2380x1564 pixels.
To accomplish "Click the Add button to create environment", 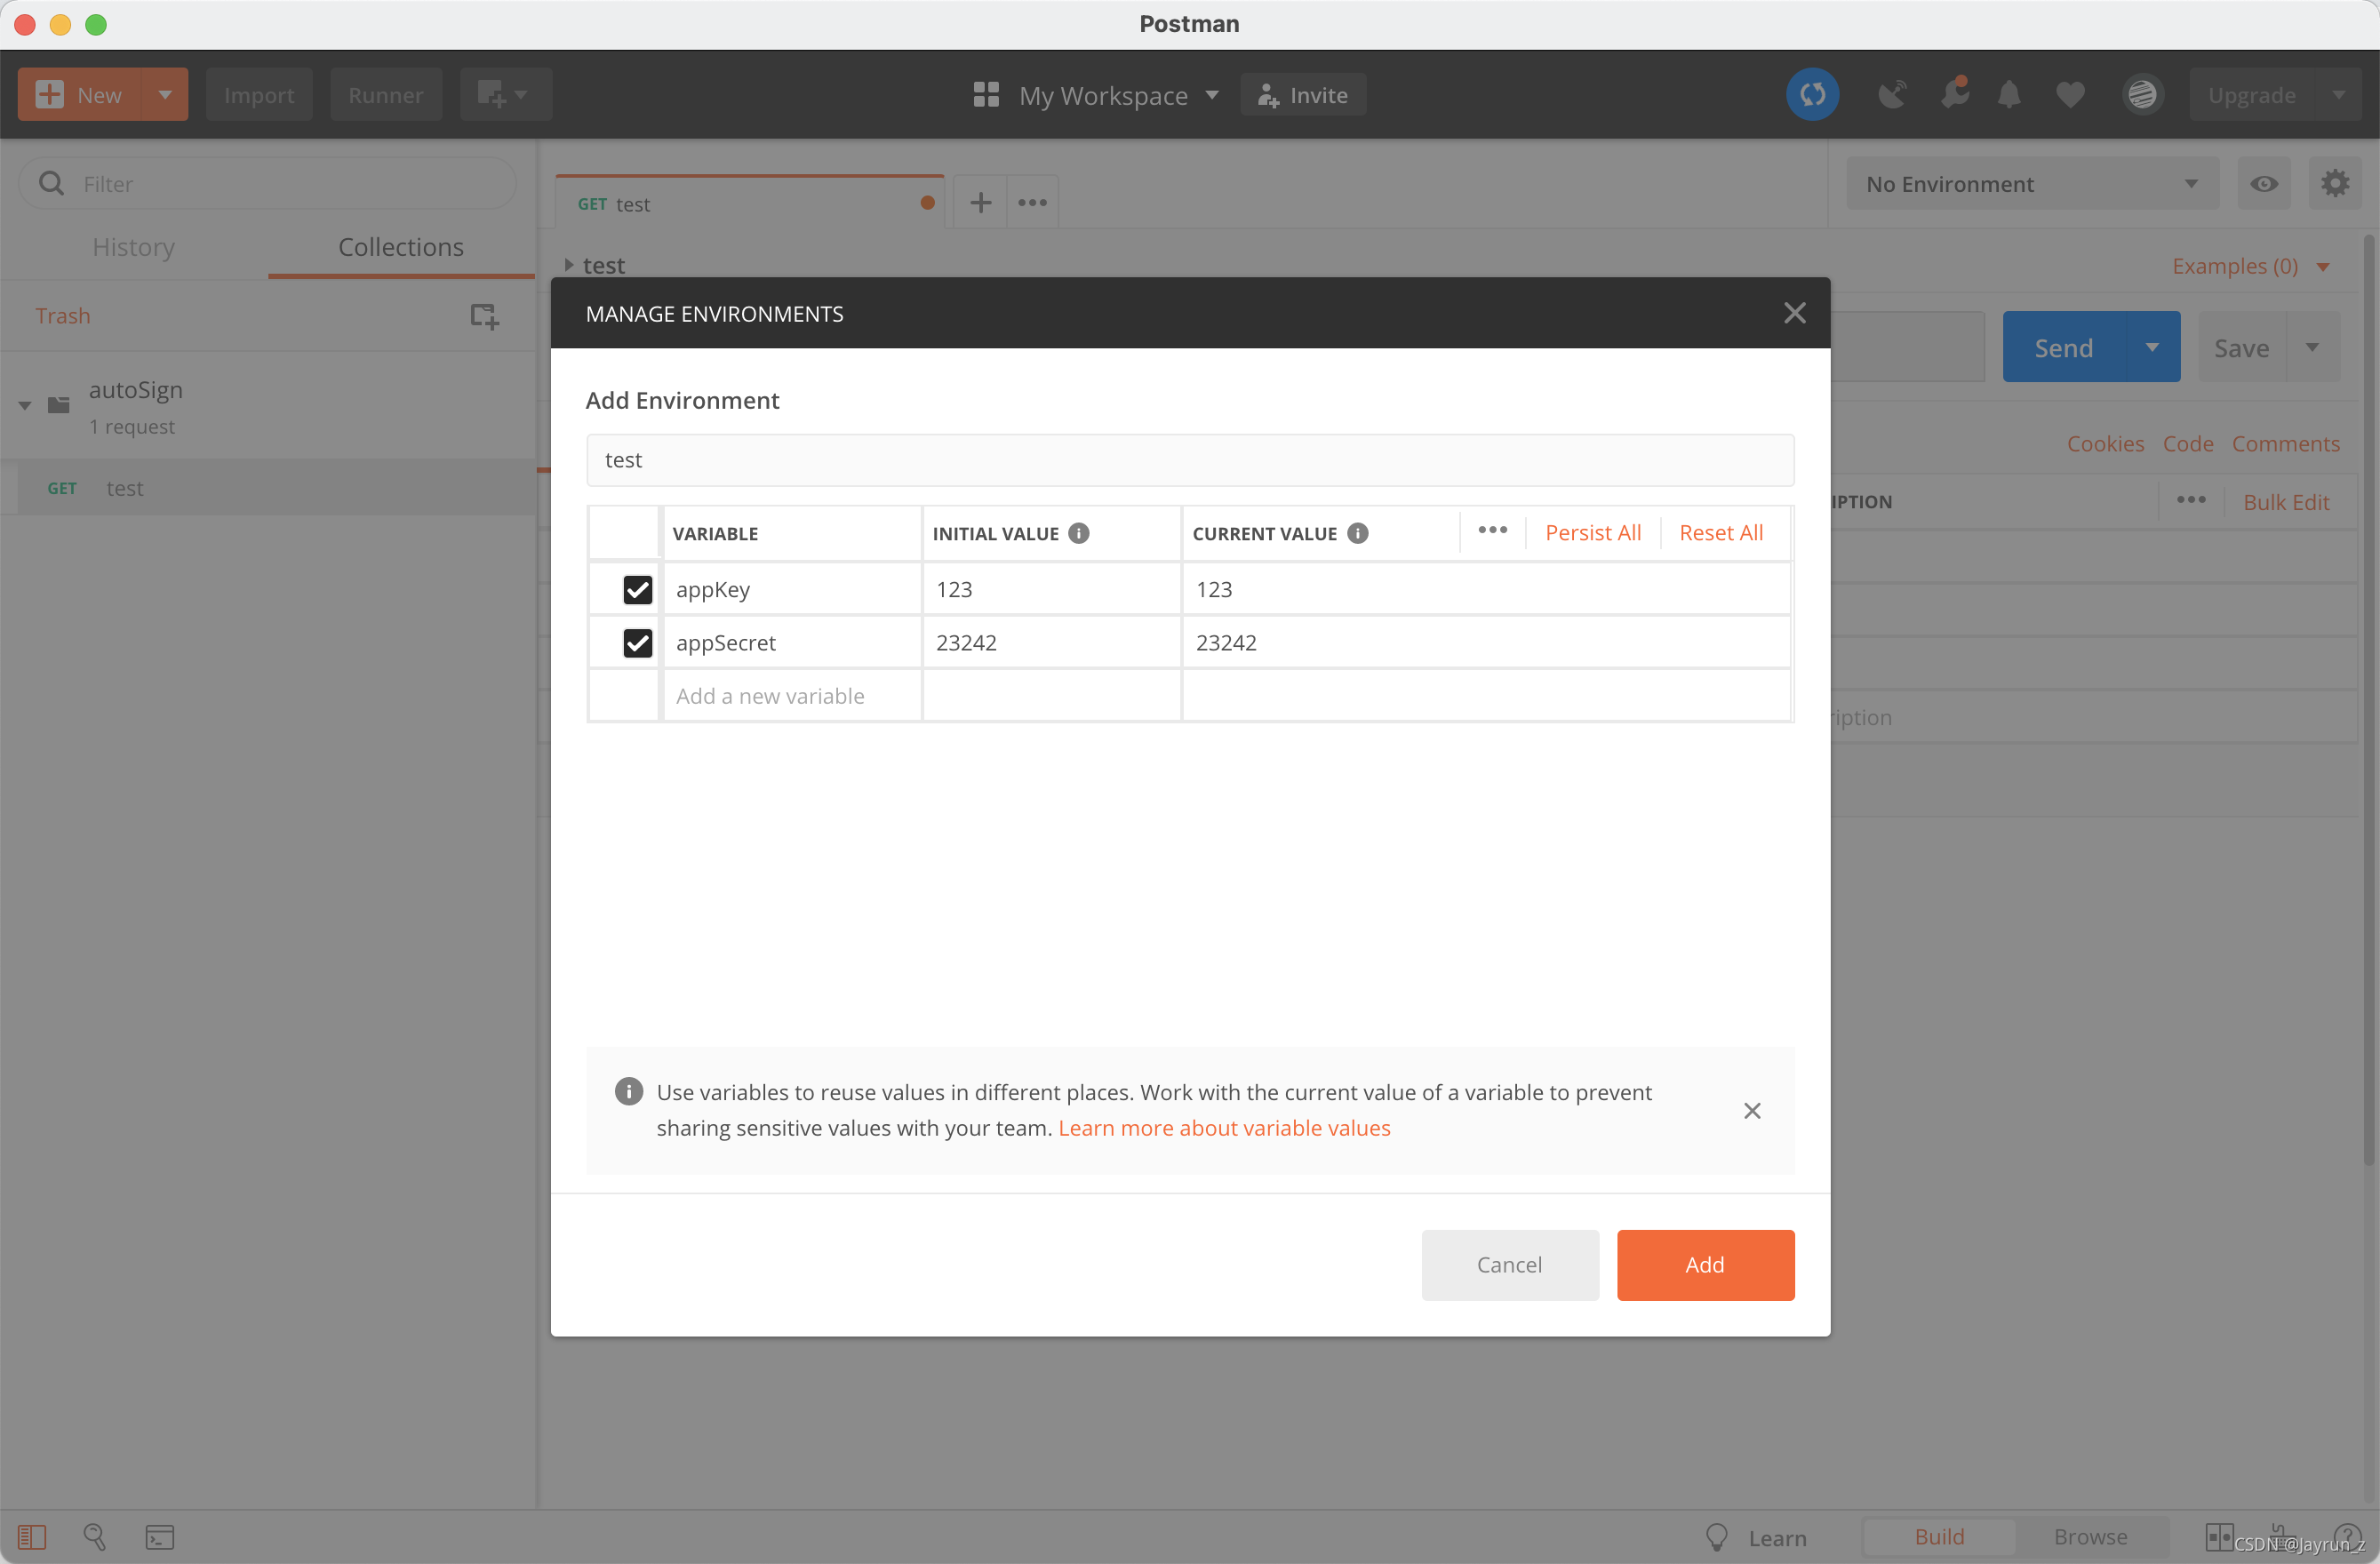I will click(x=1704, y=1265).
